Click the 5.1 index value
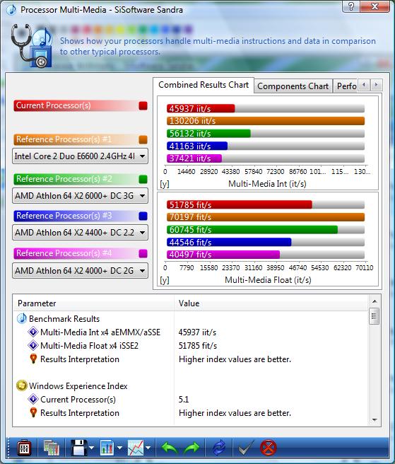Image resolution: width=395 pixels, height=464 pixels. tap(184, 400)
